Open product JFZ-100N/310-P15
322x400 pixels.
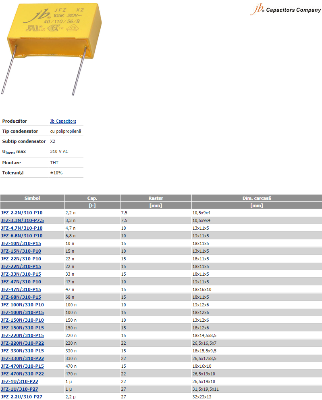23,312
